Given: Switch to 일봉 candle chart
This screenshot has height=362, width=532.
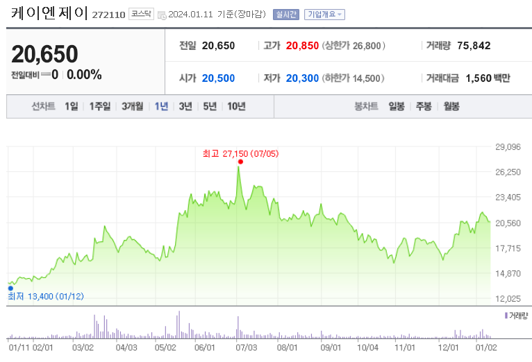Looking at the screenshot, I should coord(397,106).
